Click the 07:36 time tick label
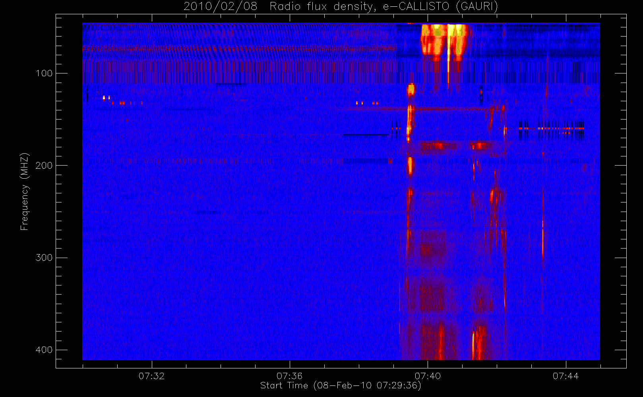This screenshot has width=643, height=397. pos(290,376)
